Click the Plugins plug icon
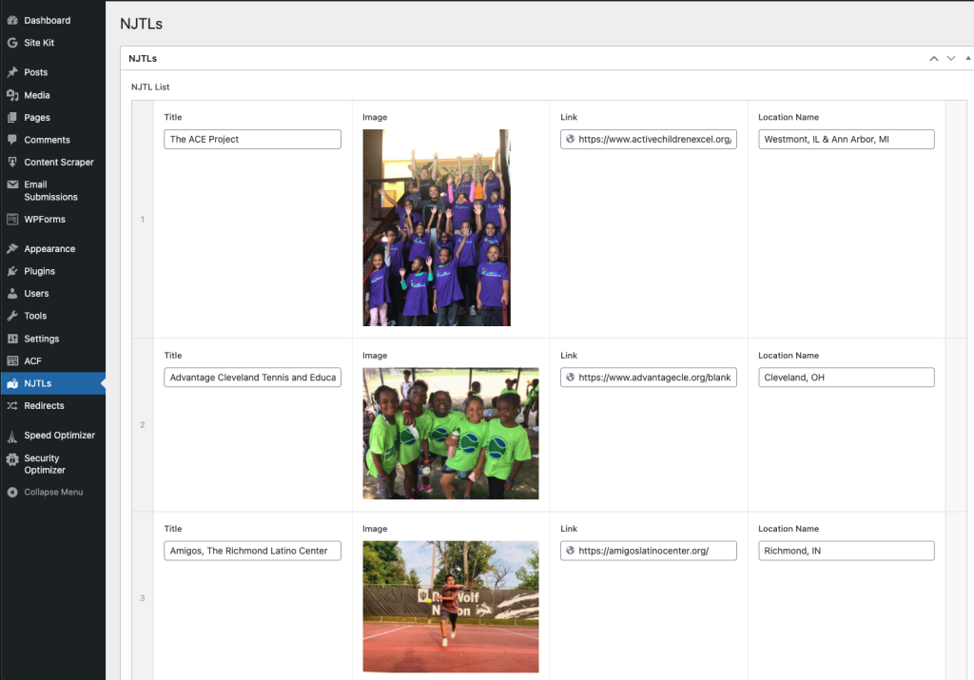The height and width of the screenshot is (680, 974). [x=12, y=271]
